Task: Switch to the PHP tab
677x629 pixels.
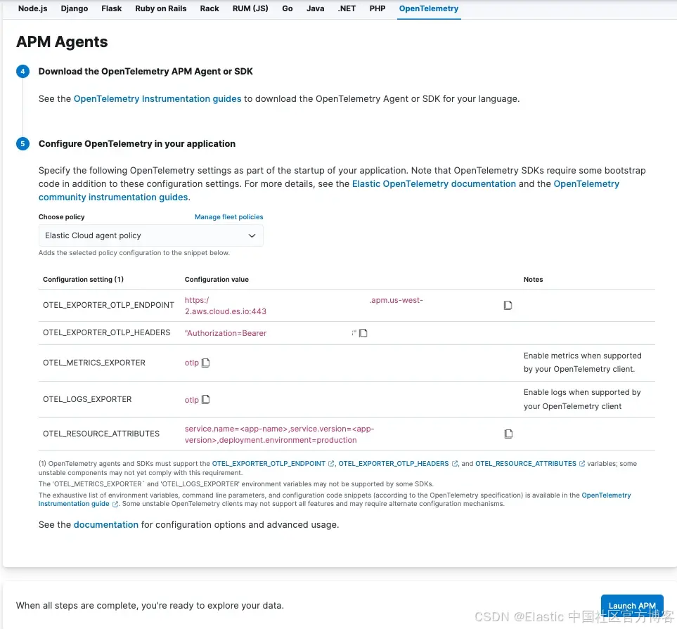Action: click(x=378, y=8)
